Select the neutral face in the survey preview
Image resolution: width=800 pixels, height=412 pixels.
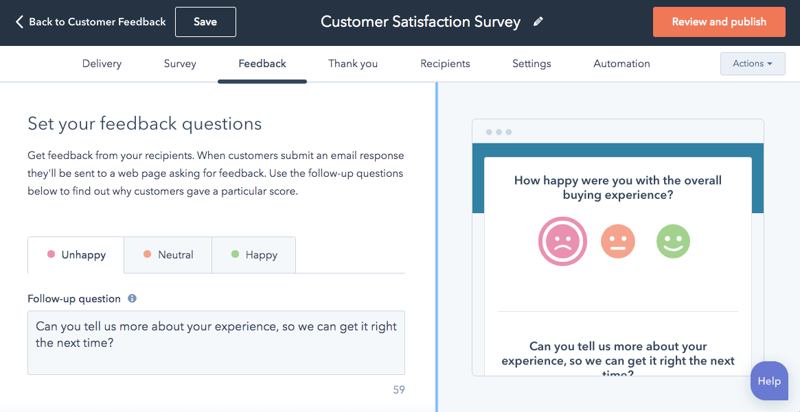pyautogui.click(x=617, y=241)
